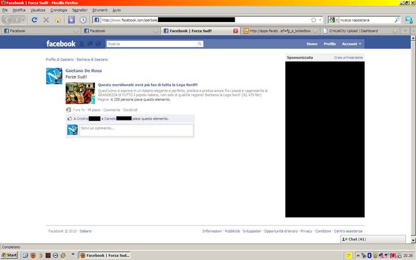
Task: Click Facebook | Forza Sud taskbar button
Action: [x=105, y=255]
